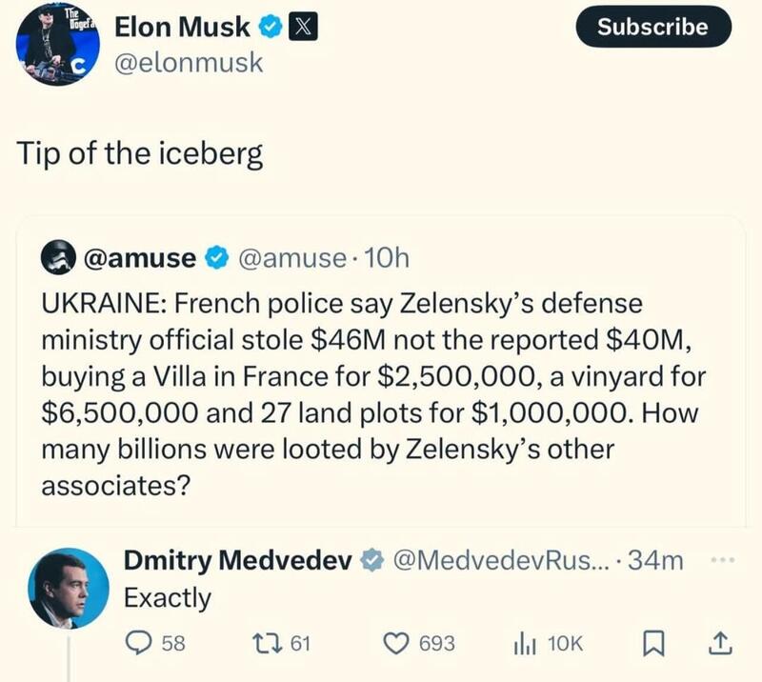This screenshot has height=682, width=762.
Task: Open the @elonmusk handle link
Action: click(x=189, y=64)
